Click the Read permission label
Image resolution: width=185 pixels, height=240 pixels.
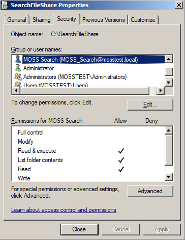point(24,169)
